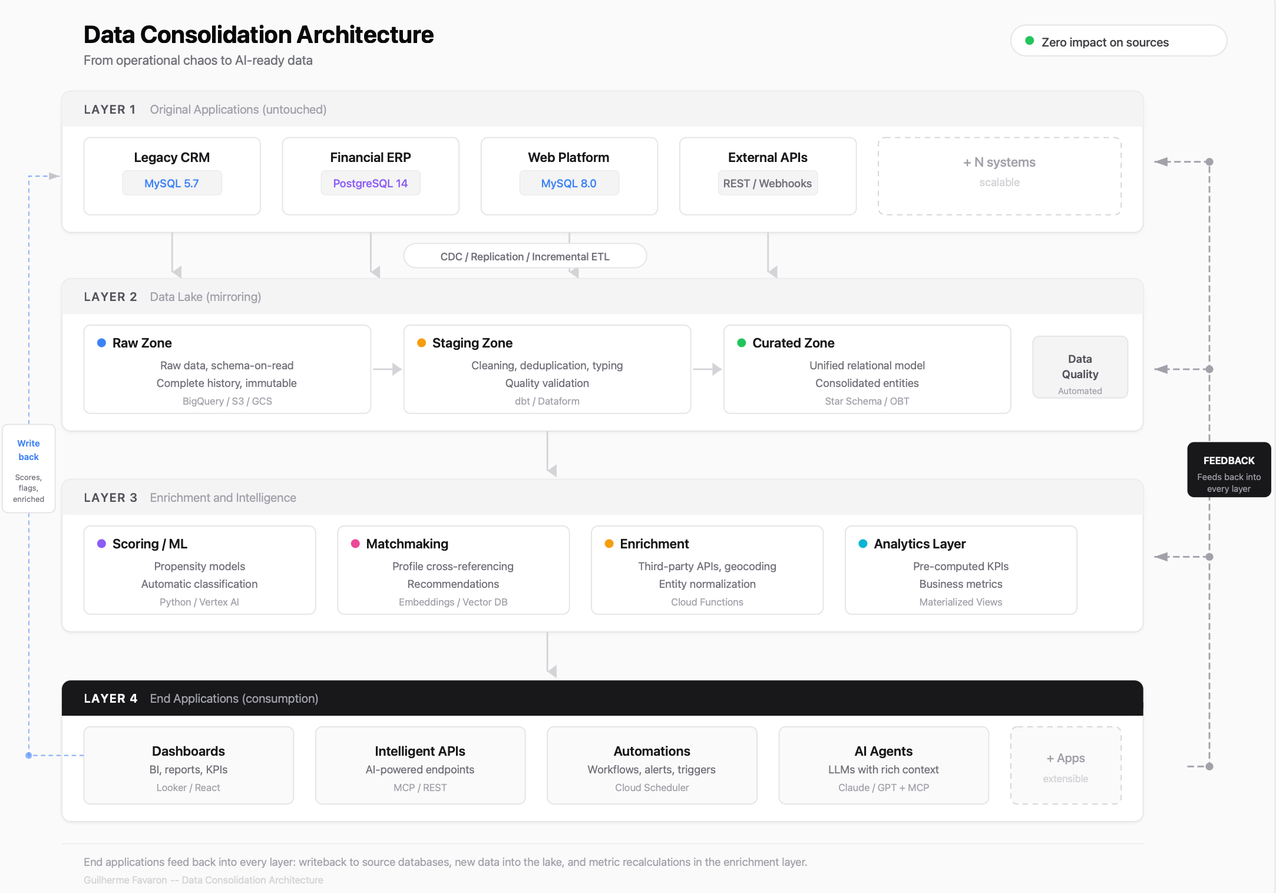Click the LAYER 4 header label
This screenshot has height=893, width=1276.
click(x=110, y=699)
